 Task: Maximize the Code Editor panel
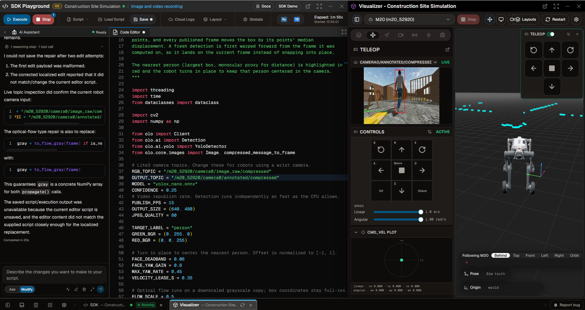coord(344,32)
